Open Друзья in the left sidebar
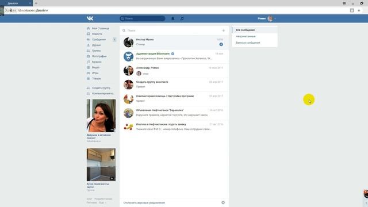This screenshot has height=207, width=368. tap(96, 45)
